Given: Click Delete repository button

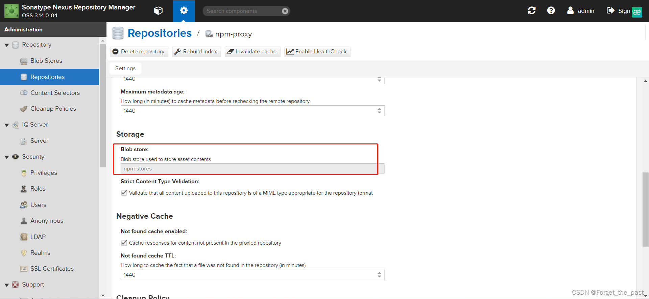Looking at the screenshot, I should (139, 52).
